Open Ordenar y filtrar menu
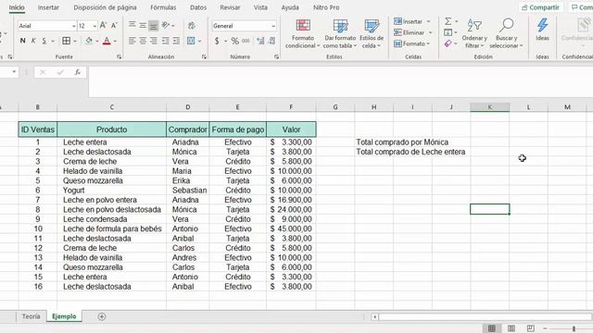The width and height of the screenshot is (593, 333). click(474, 34)
